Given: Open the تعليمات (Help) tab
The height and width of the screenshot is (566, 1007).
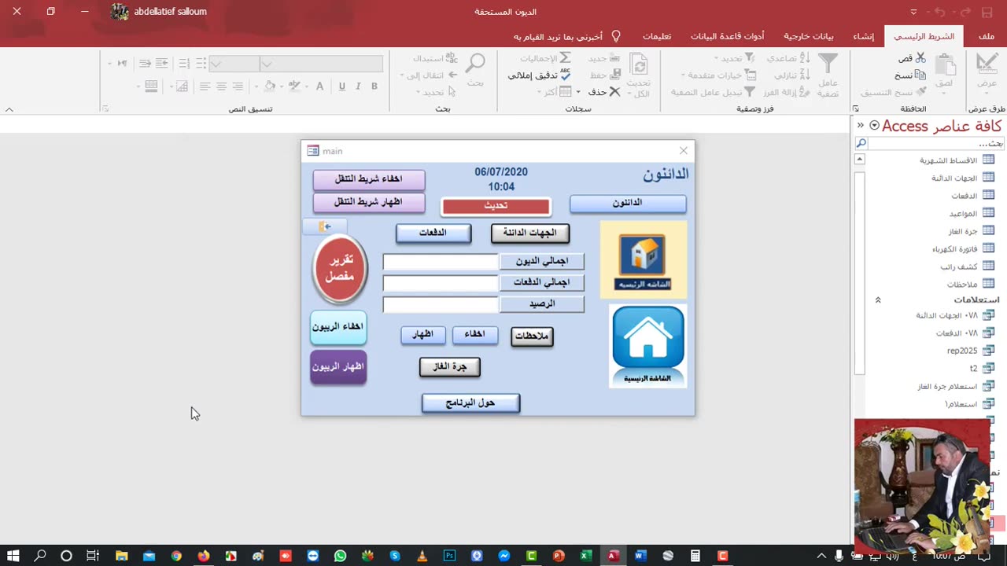Looking at the screenshot, I should click(x=657, y=36).
